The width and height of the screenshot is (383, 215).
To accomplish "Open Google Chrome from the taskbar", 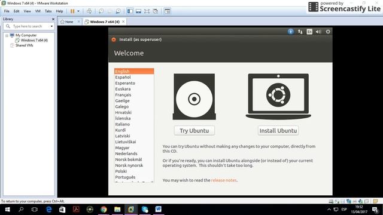I will click(104, 210).
